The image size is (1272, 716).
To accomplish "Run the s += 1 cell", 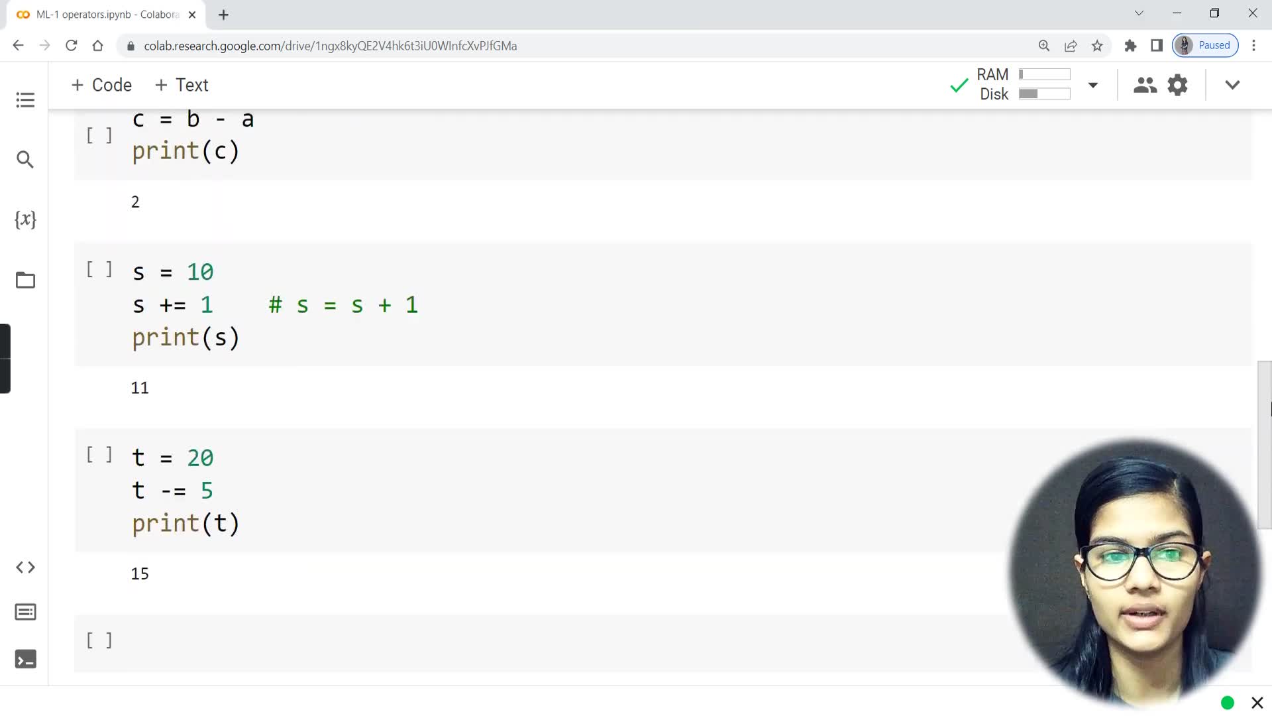I will [99, 269].
